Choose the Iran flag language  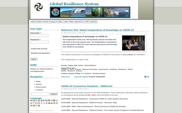point(47,103)
